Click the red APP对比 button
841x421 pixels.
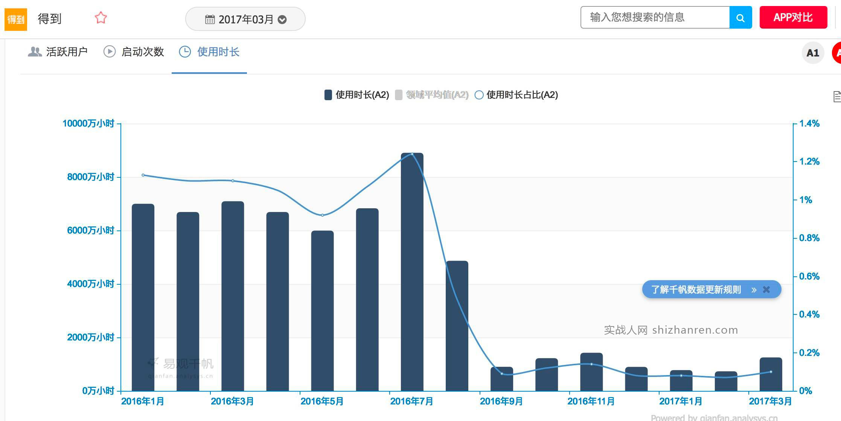793,18
